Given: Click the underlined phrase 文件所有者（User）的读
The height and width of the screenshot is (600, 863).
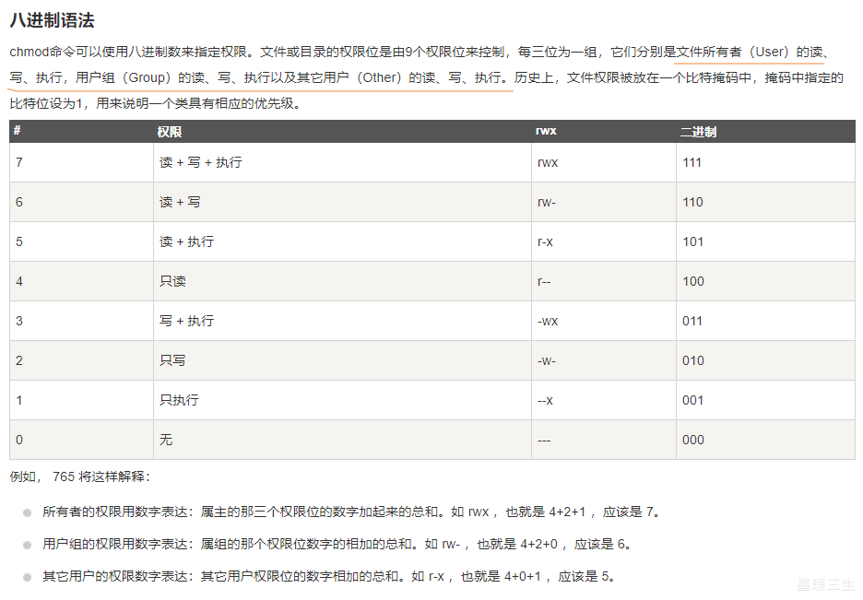Looking at the screenshot, I should 749,52.
